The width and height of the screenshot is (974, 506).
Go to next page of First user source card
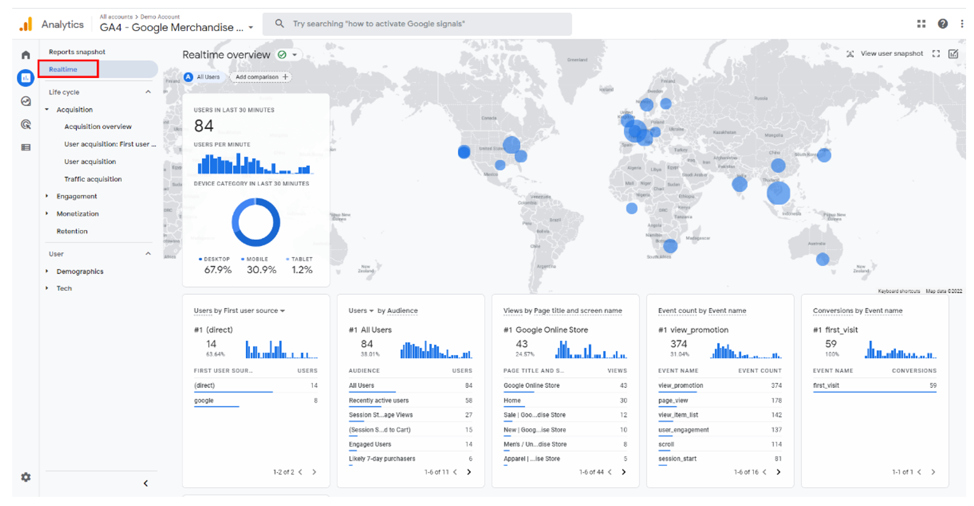(314, 472)
